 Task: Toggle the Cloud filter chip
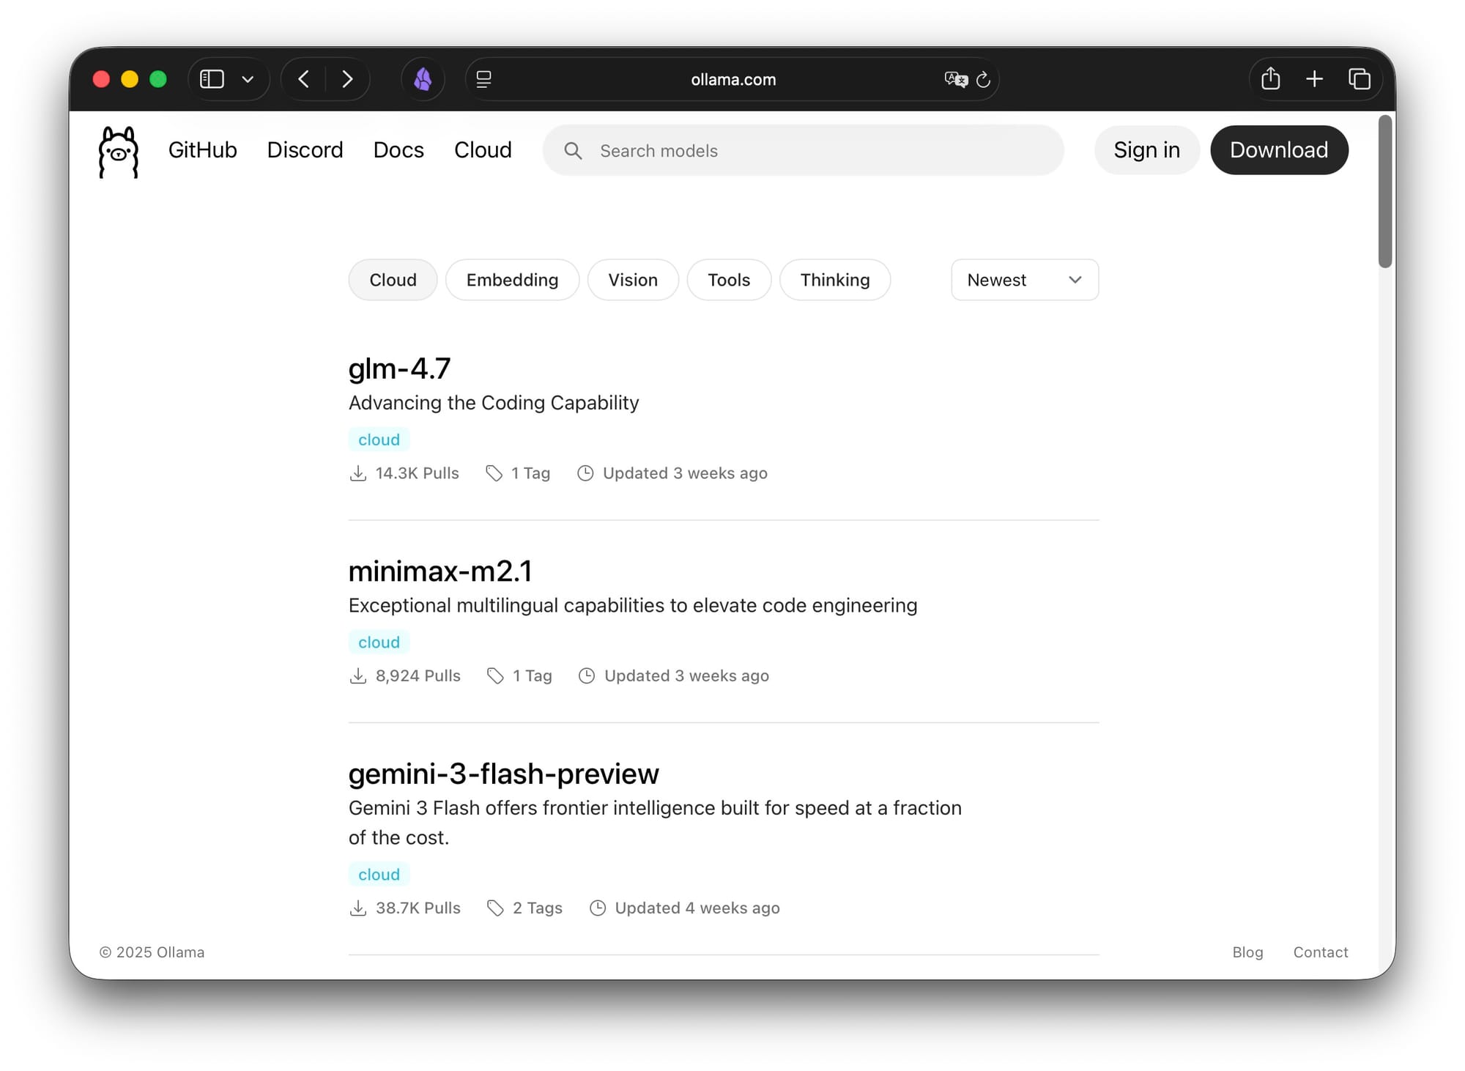pos(393,280)
